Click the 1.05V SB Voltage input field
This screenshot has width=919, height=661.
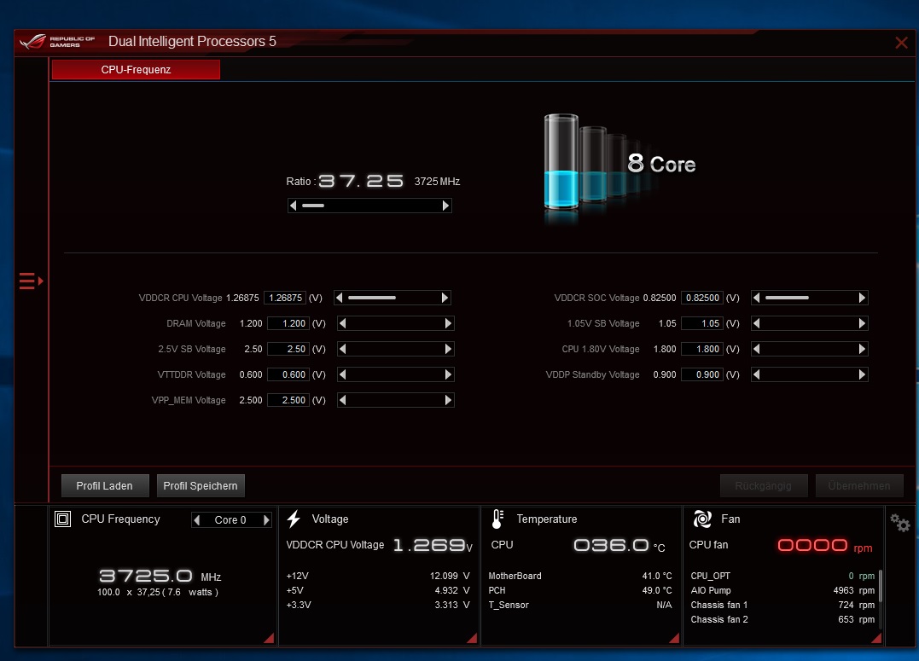coord(702,323)
